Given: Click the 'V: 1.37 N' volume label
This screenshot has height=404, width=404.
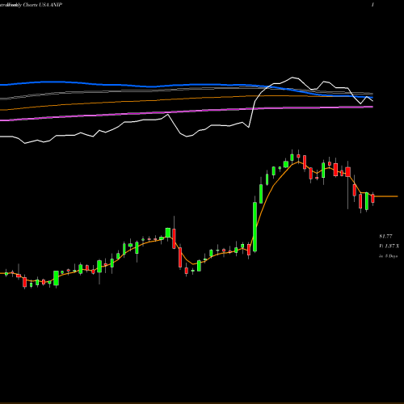Looking at the screenshot, I should [x=389, y=246].
